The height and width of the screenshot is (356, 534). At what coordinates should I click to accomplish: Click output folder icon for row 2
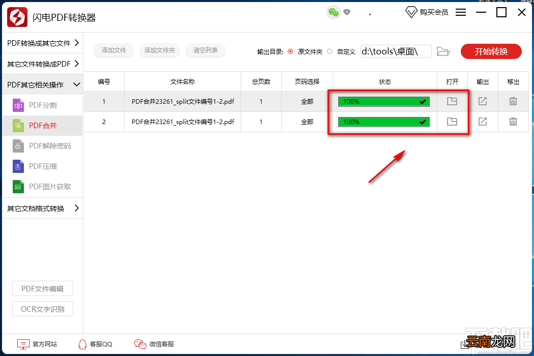[x=483, y=122]
